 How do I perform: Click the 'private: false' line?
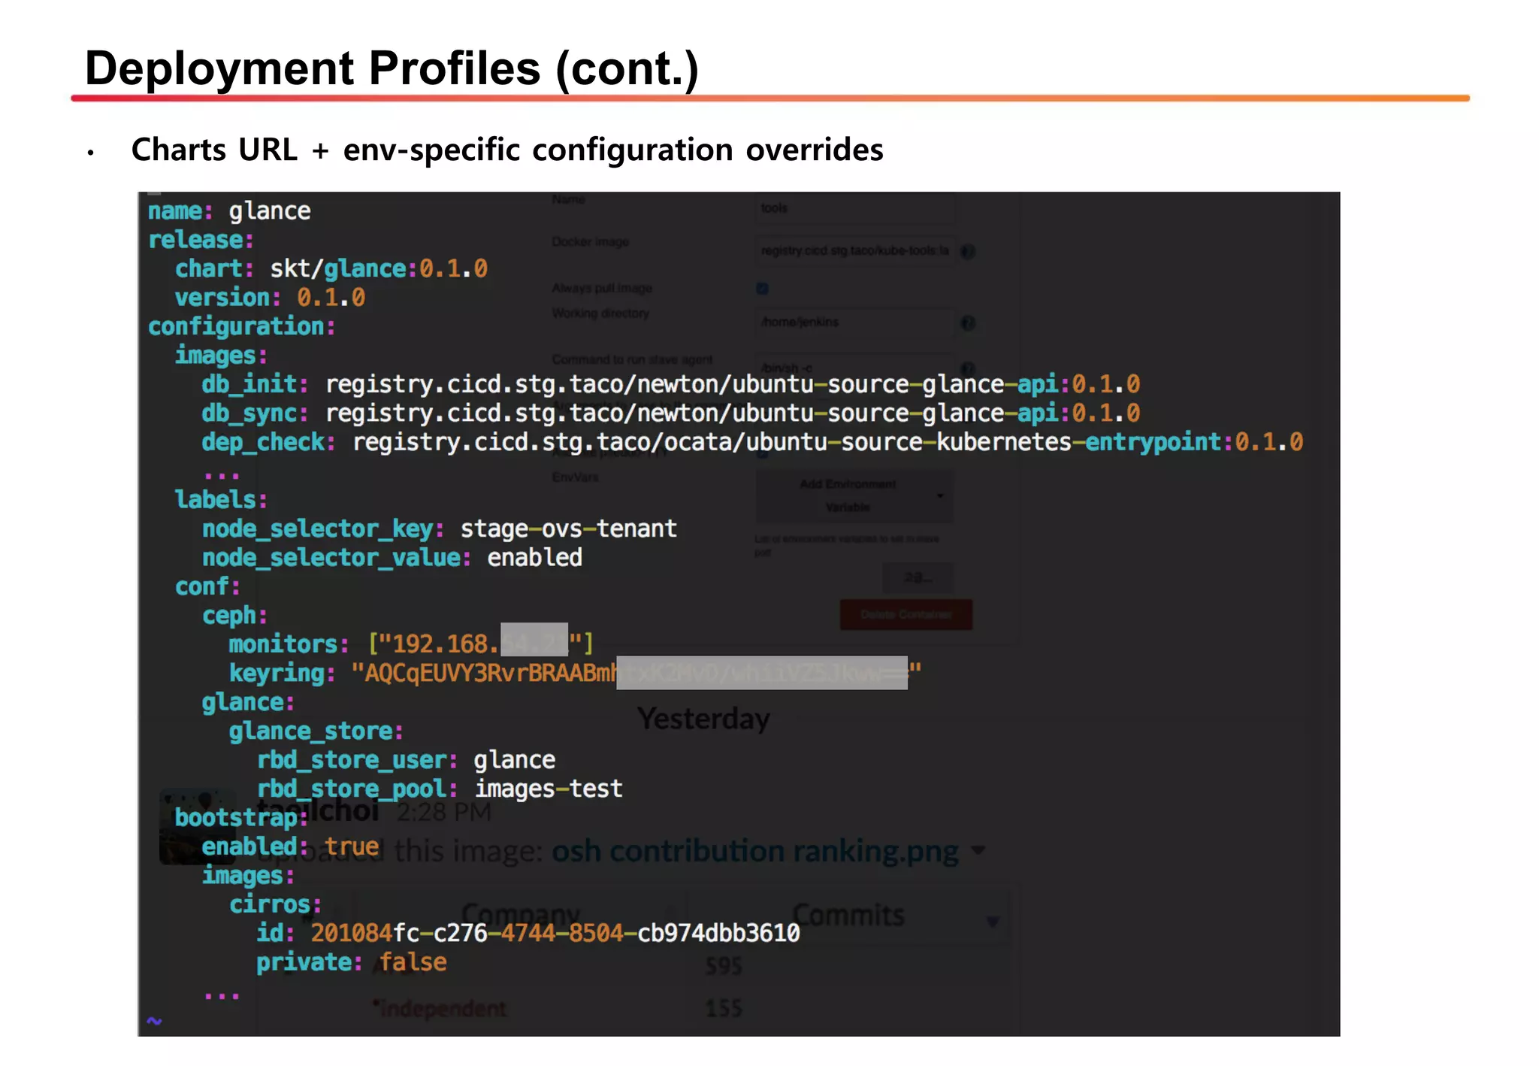(x=352, y=962)
